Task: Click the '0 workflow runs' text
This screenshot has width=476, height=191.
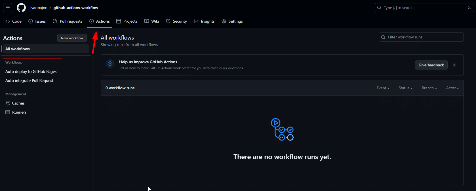Action: tap(120, 88)
